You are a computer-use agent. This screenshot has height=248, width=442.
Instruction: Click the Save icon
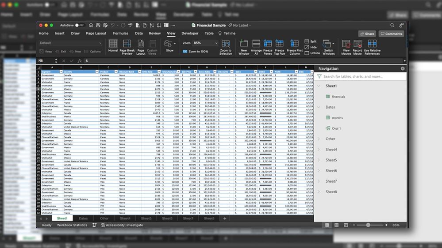pyautogui.click(x=98, y=25)
